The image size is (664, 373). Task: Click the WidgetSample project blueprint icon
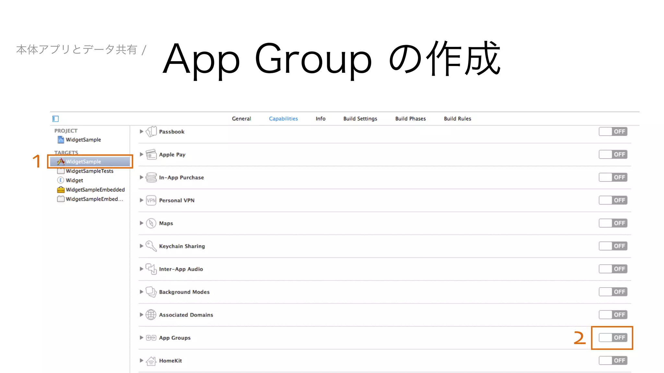61,140
